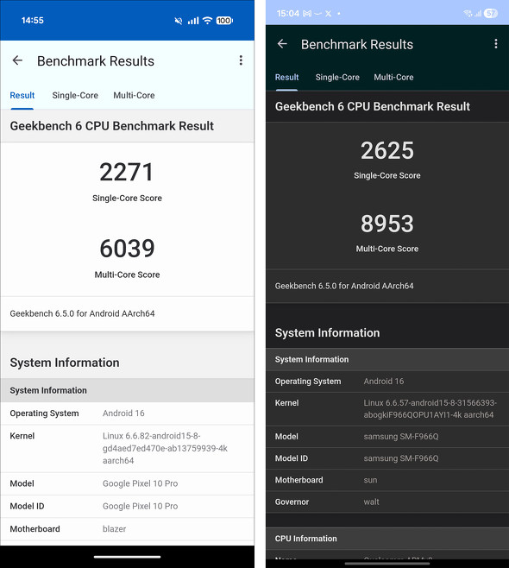Tap the Android 16 value on right dark phone
Image resolution: width=509 pixels, height=568 pixels.
pyautogui.click(x=384, y=381)
